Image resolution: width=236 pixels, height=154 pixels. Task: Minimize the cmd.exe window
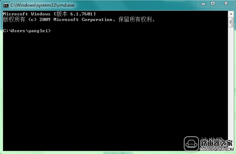click(203, 3)
